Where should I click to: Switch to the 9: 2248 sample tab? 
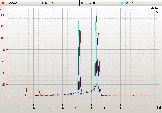click(99, 3)
